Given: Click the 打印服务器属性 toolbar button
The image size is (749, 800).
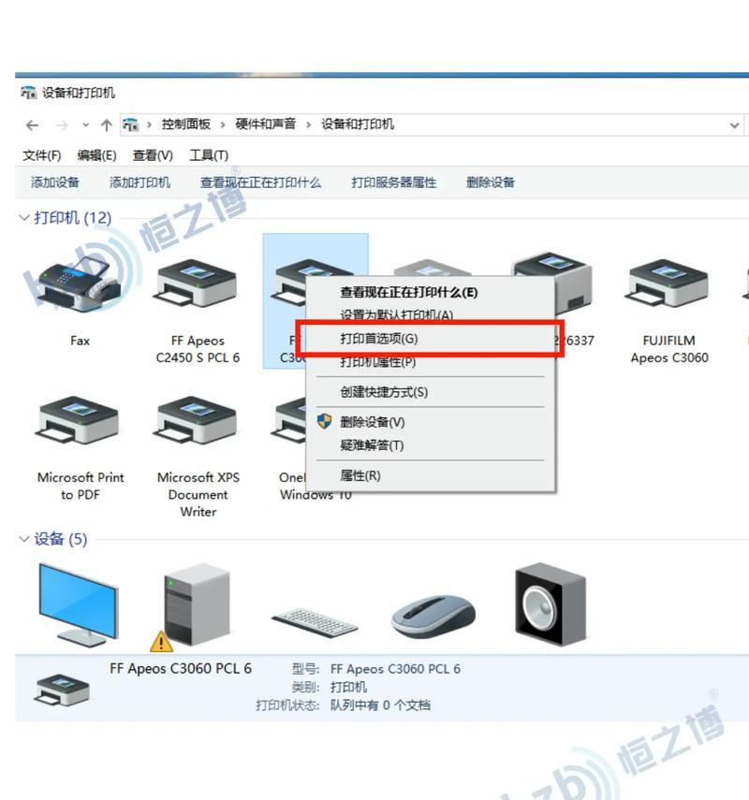Looking at the screenshot, I should click(393, 182).
